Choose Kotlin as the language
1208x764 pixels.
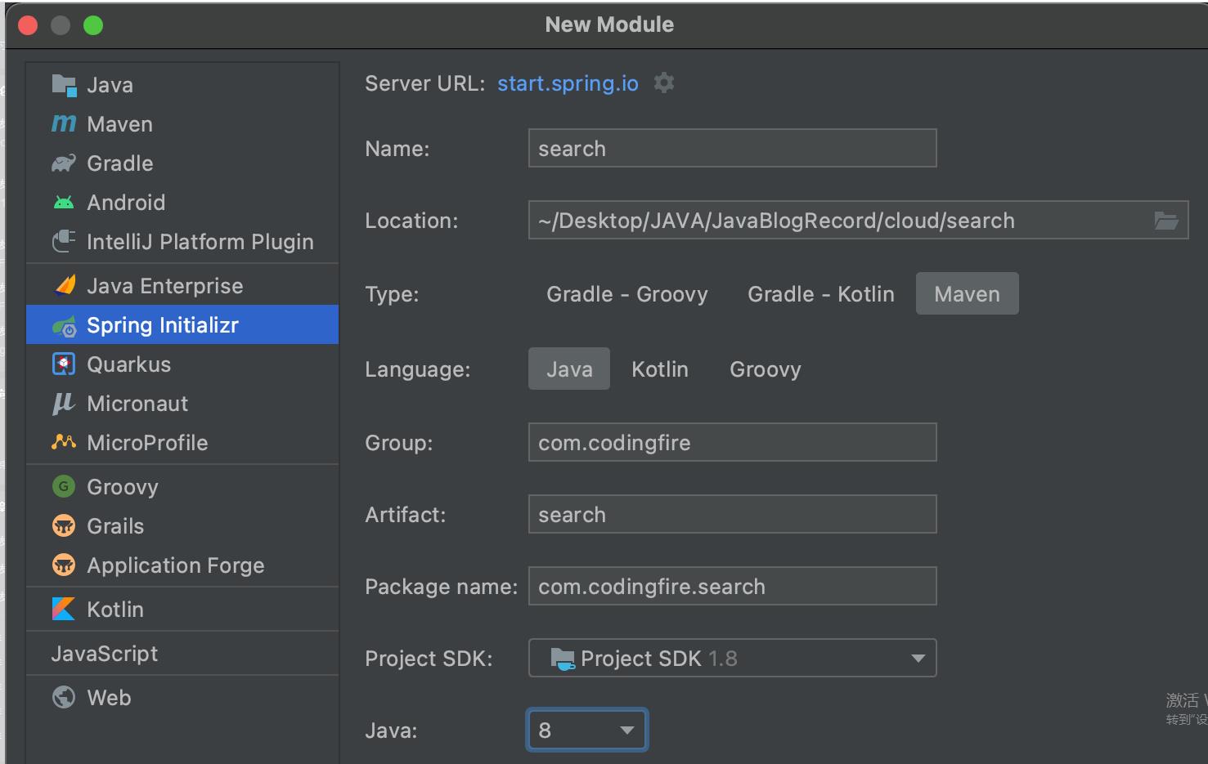[660, 369]
